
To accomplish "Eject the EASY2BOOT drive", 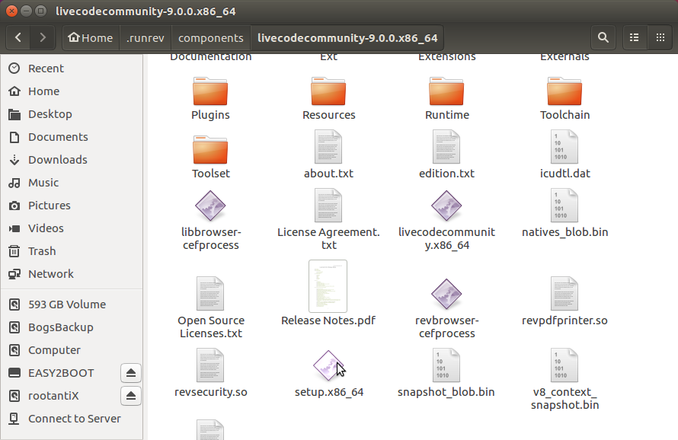I will (x=131, y=373).
